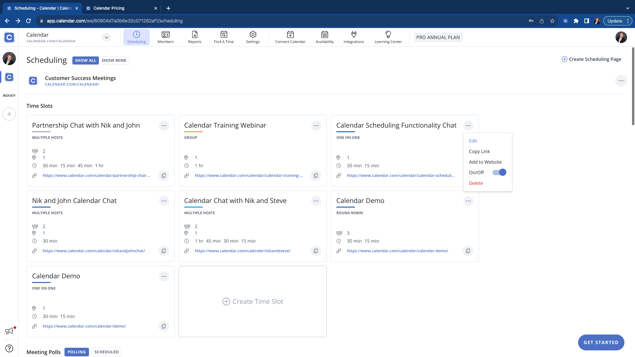Viewport: 635px width, 357px height.
Task: Open options for Calendar Scheduling Functionality Chat
Action: [x=468, y=126]
